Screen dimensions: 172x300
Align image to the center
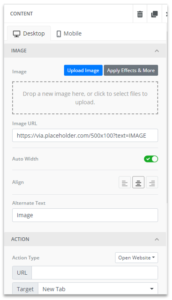(x=138, y=183)
